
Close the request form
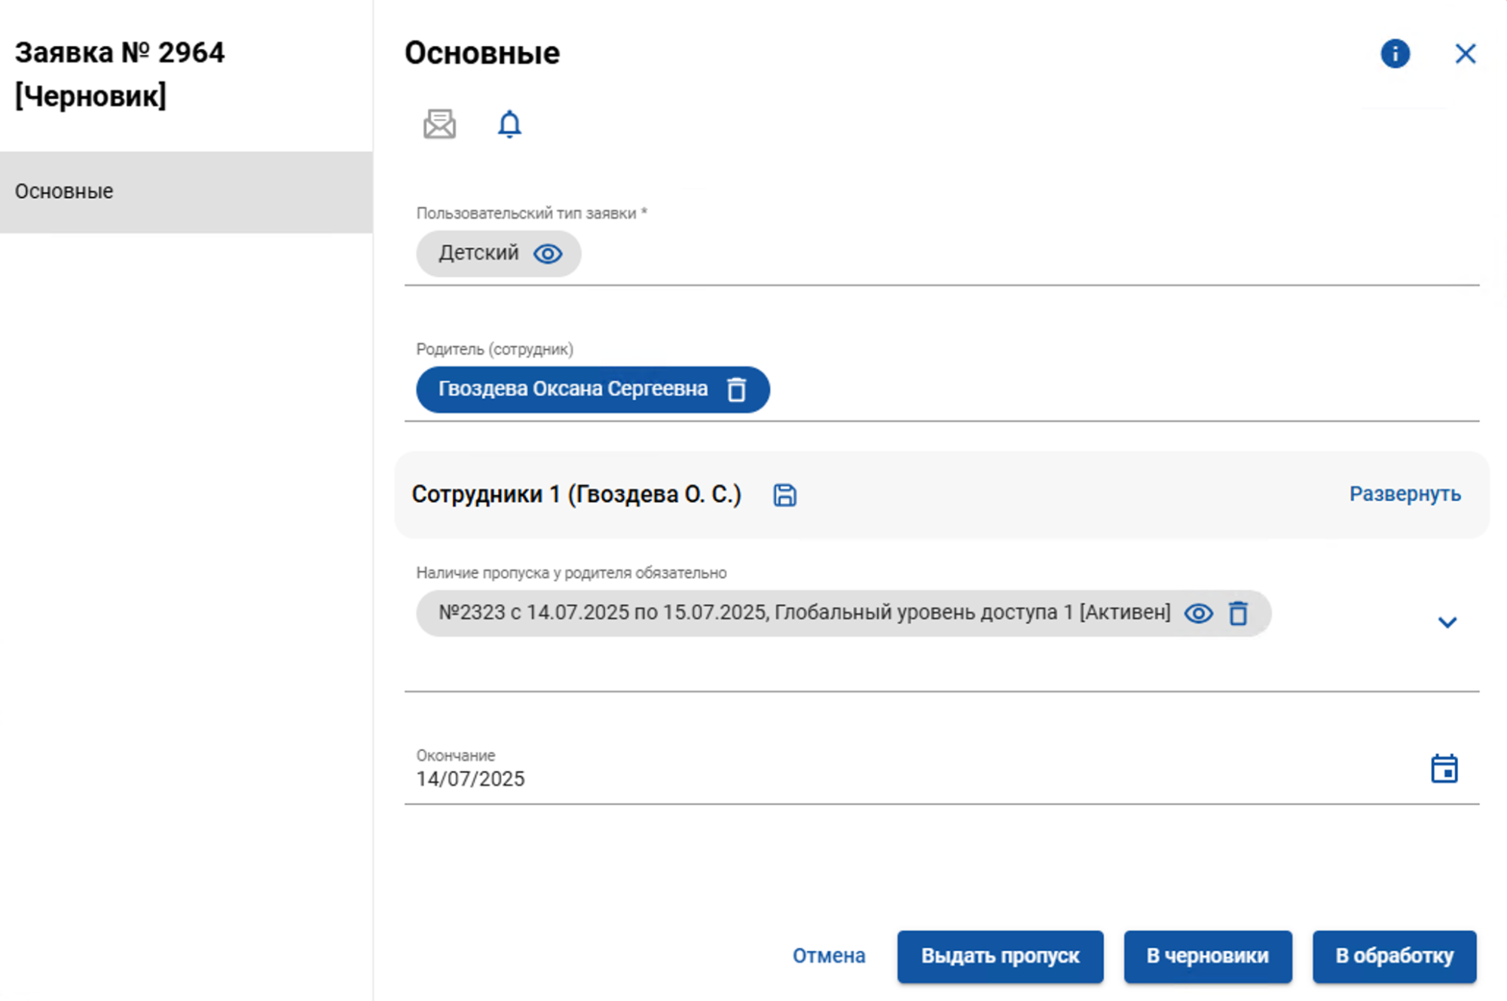click(x=1465, y=53)
